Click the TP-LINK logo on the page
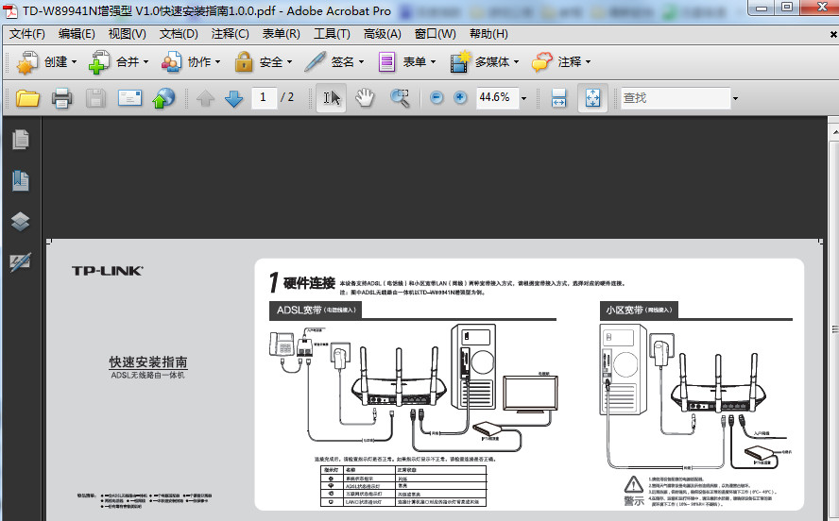Screen dimensions: 839x521 pos(108,271)
